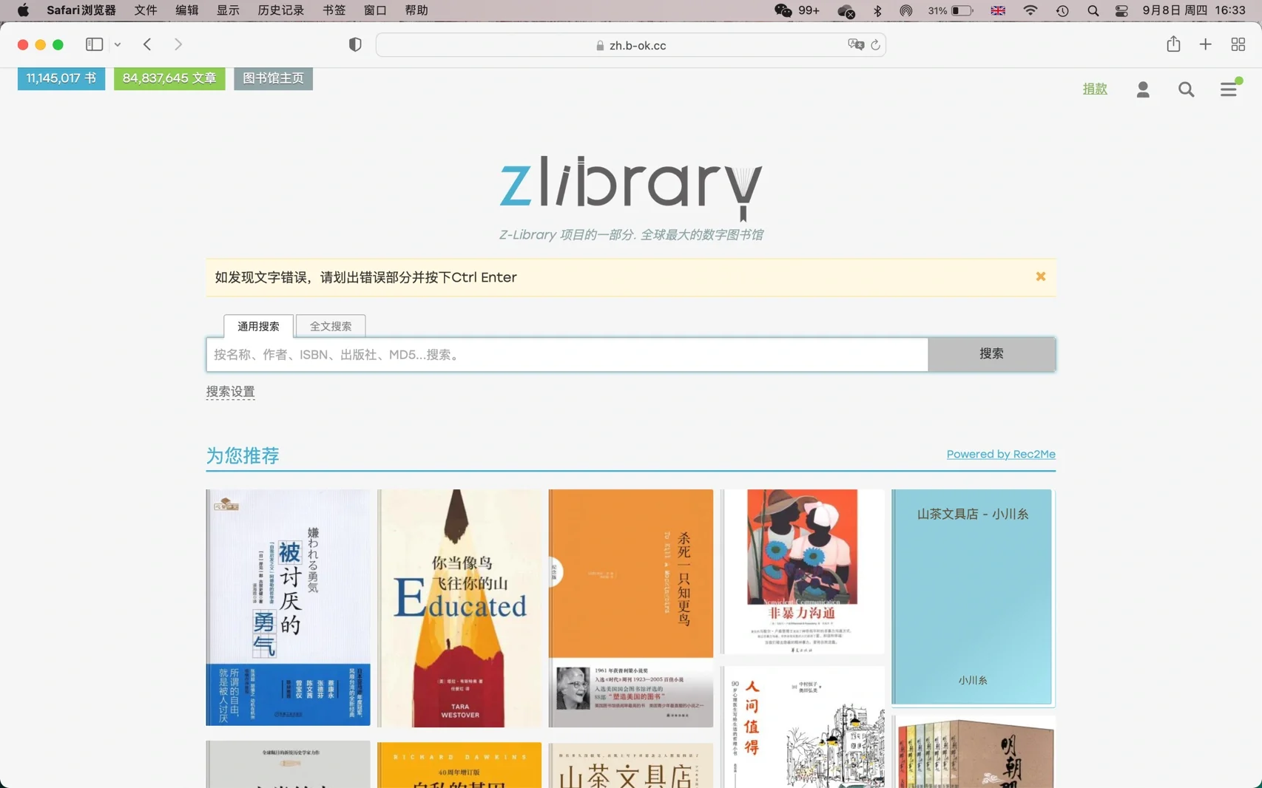
Task: Switch to the 全文搜索 tab
Action: (x=331, y=326)
